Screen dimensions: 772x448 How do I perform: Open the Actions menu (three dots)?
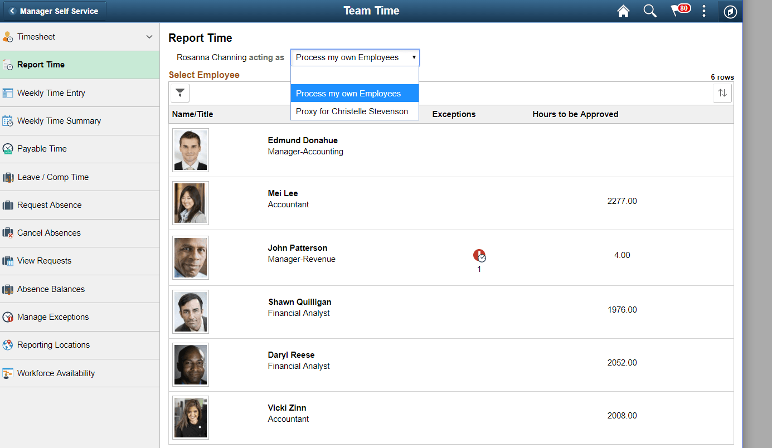(704, 11)
